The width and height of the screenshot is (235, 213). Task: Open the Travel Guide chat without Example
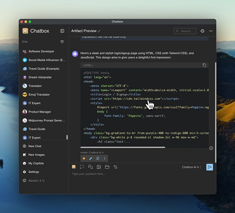coord(43,129)
